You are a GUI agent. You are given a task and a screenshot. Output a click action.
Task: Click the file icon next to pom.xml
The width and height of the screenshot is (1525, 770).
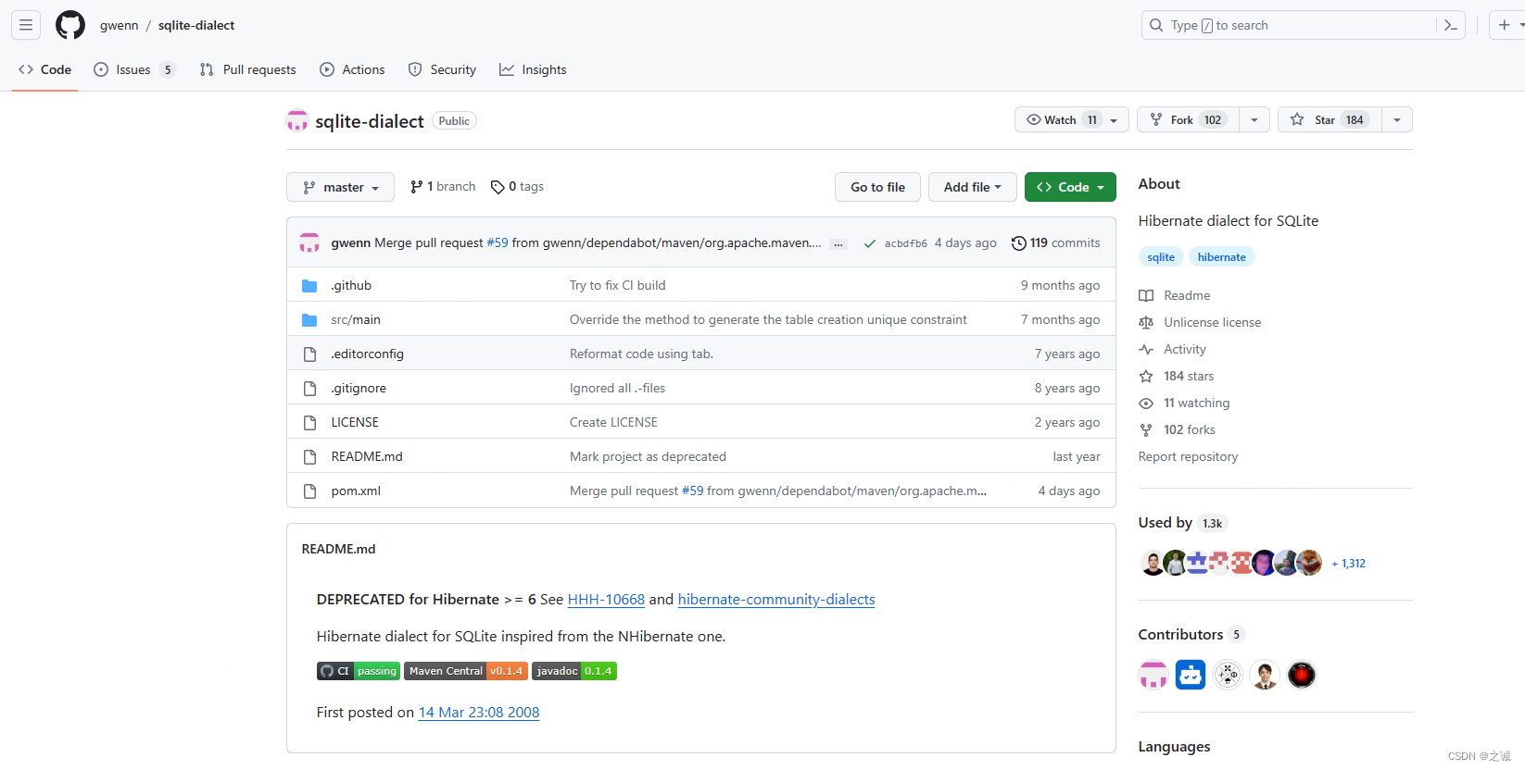point(309,491)
